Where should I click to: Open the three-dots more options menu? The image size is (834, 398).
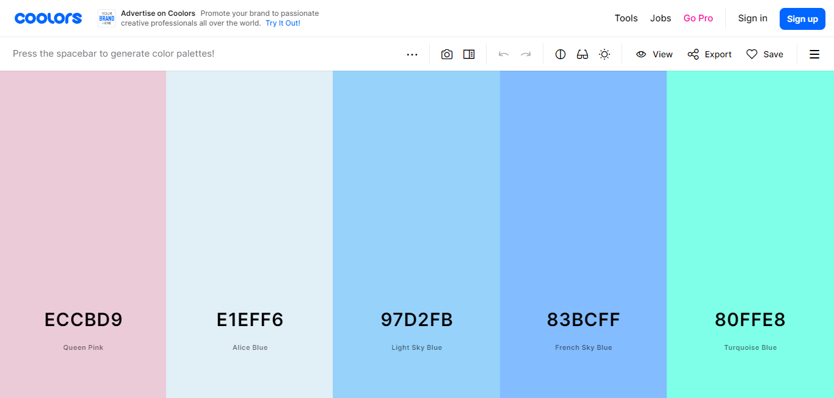[412, 54]
